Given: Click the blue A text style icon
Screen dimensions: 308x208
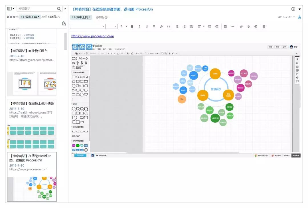Looking at the screenshot, I should [x=299, y=17].
